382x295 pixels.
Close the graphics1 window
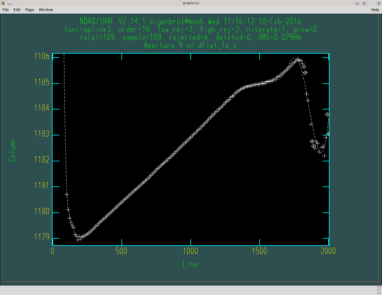pos(379,3)
